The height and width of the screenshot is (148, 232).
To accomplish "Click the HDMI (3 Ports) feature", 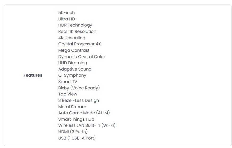I will click(x=73, y=132).
